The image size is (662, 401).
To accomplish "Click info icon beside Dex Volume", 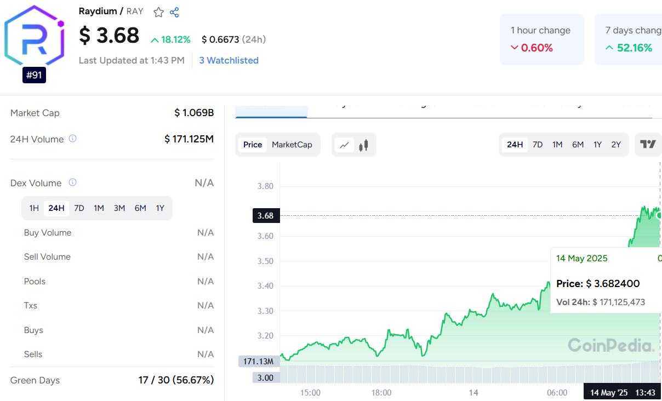I will click(x=72, y=182).
